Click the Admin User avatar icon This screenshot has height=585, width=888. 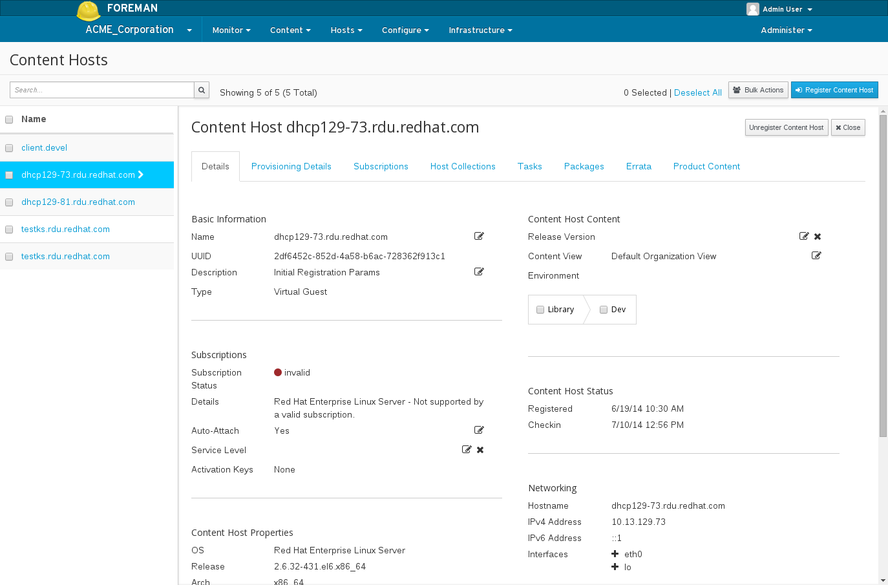click(752, 9)
